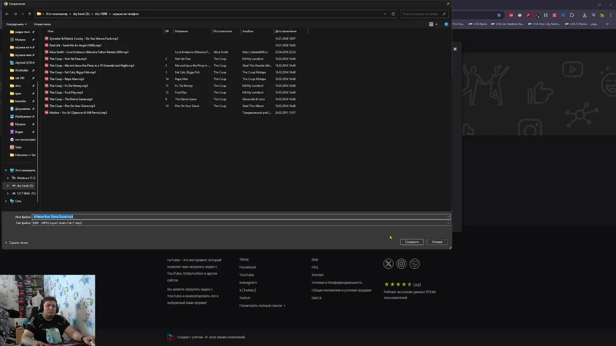Open the Worktable folder in sidebar
616x346 pixels.
(x=21, y=70)
